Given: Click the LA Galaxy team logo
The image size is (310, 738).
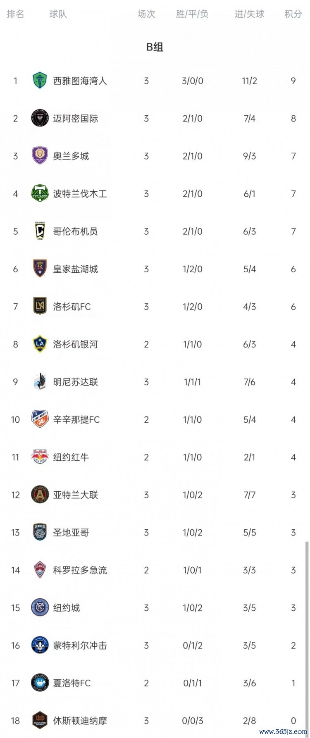Looking at the screenshot, I should (x=40, y=344).
